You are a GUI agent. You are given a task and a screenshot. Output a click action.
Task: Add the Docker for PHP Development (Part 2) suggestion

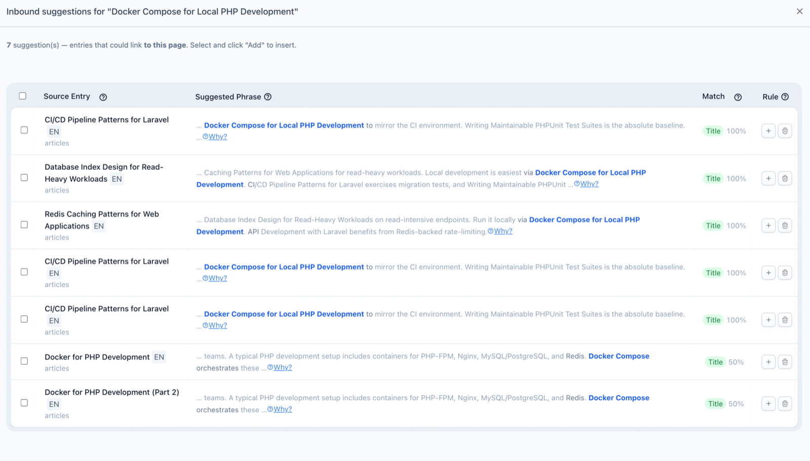(x=768, y=404)
